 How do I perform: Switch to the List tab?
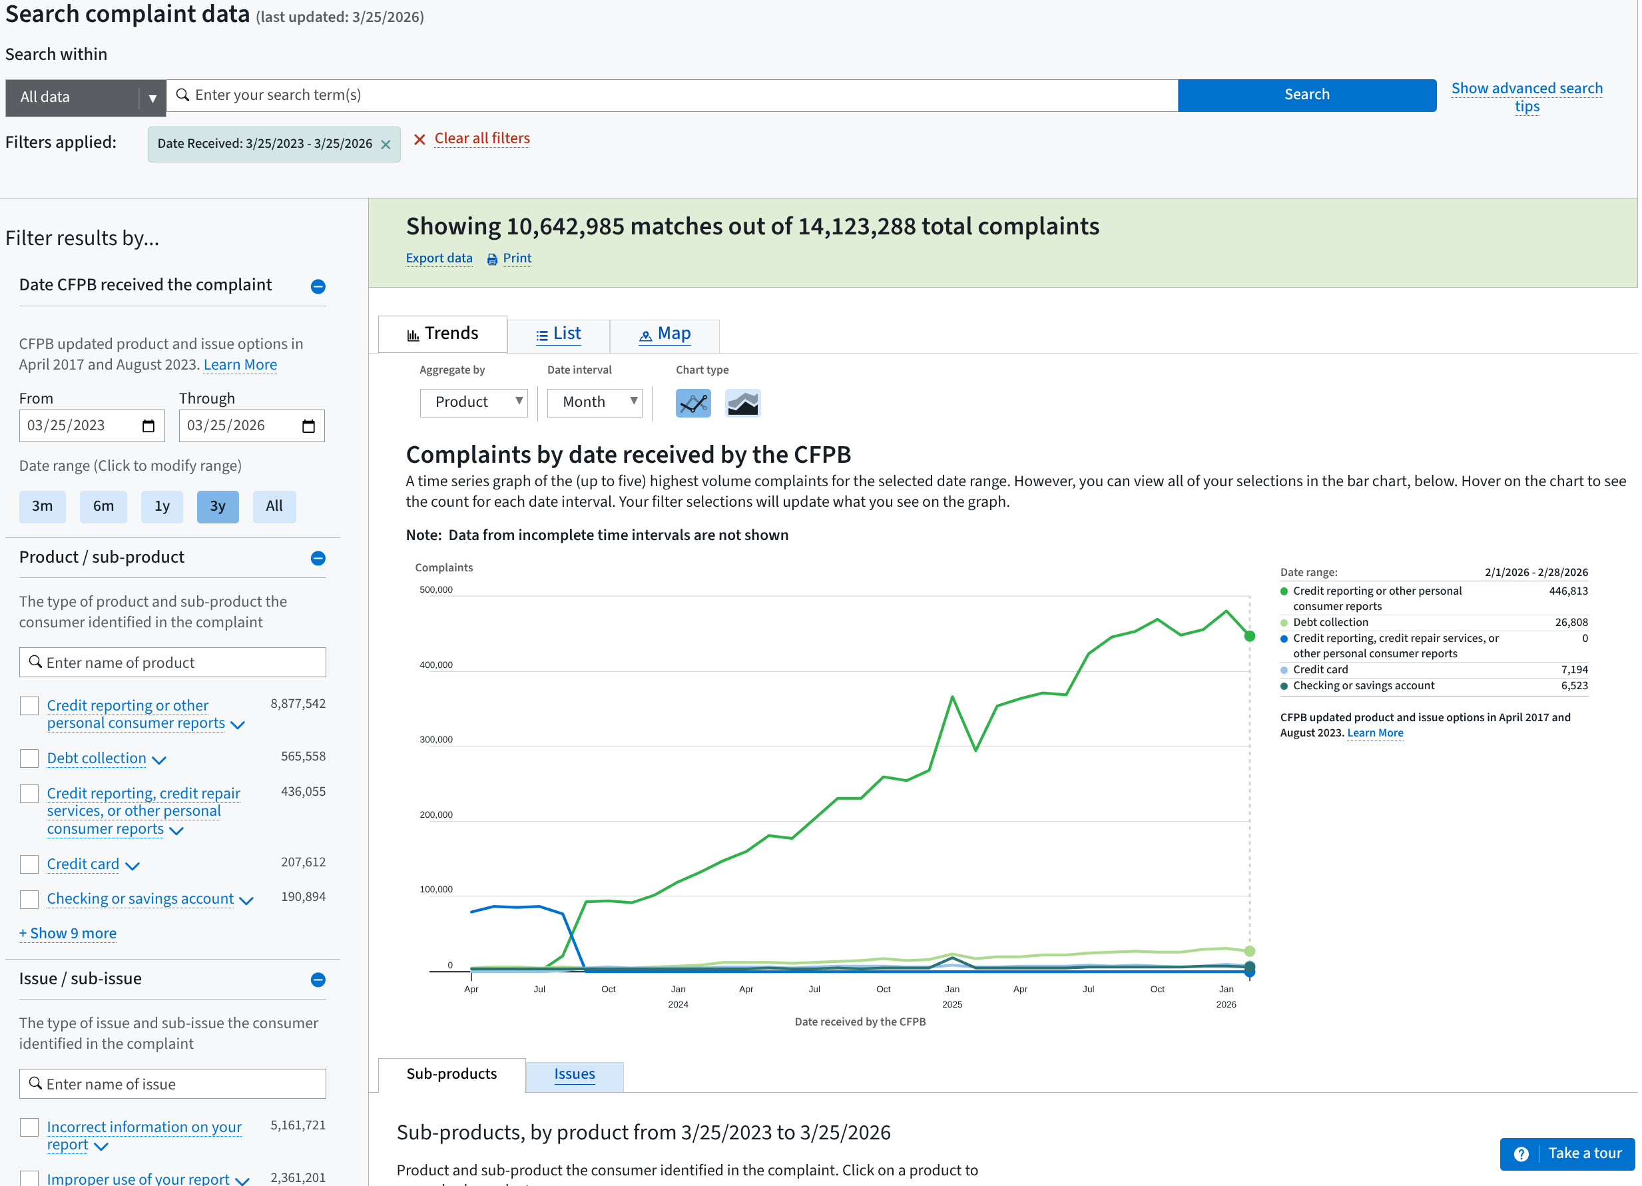tap(559, 334)
